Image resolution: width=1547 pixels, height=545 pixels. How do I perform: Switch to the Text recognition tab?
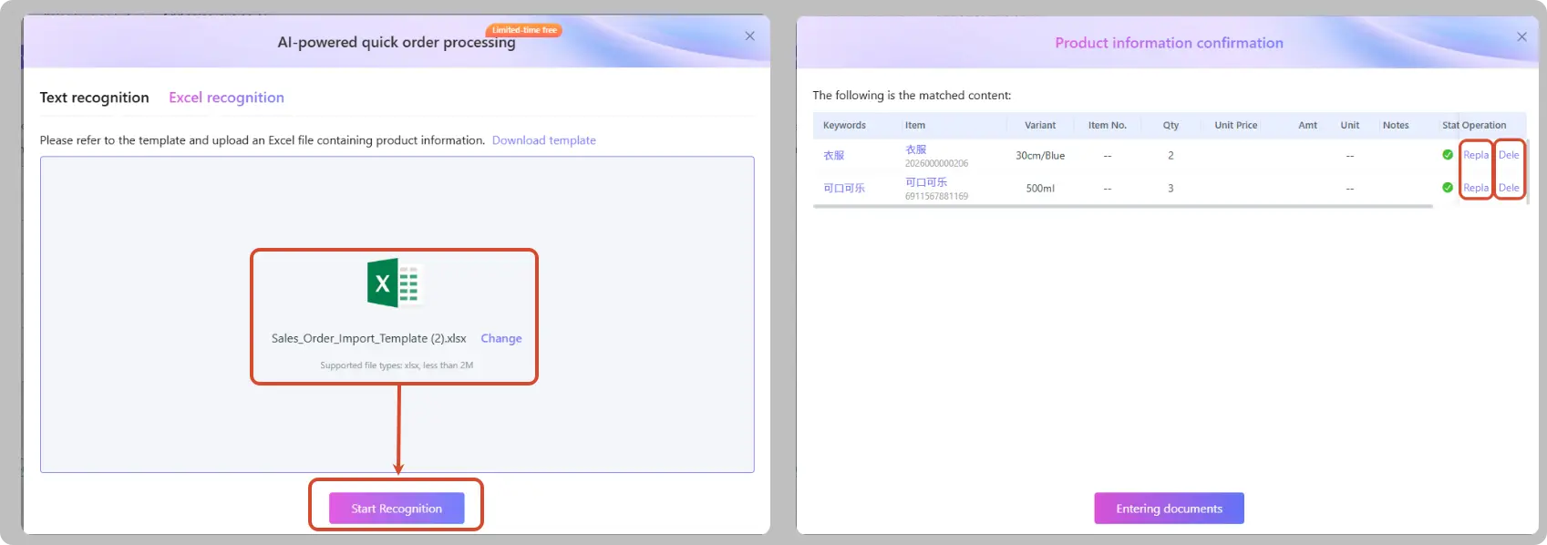[94, 98]
